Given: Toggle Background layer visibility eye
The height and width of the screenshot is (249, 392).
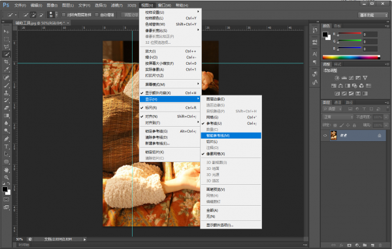Looking at the screenshot, I should [x=325, y=135].
